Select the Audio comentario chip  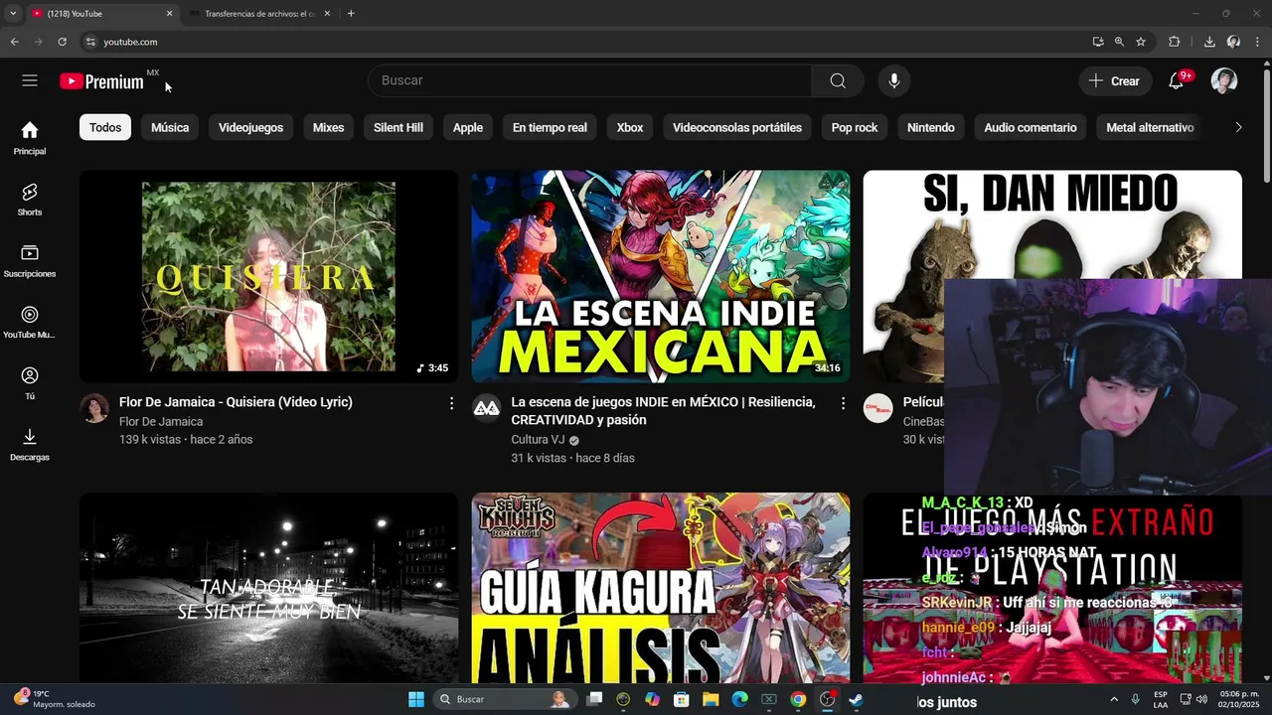(x=1031, y=127)
